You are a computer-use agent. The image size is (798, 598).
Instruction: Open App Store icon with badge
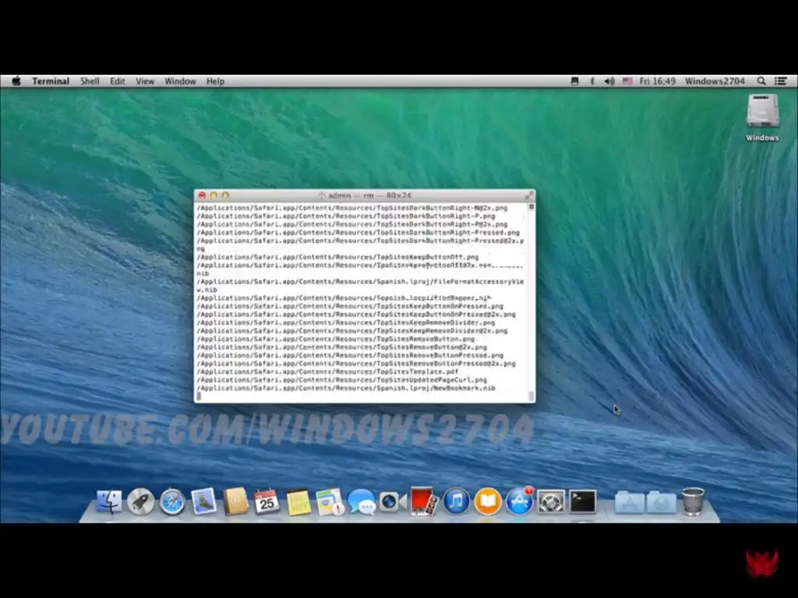(x=519, y=501)
